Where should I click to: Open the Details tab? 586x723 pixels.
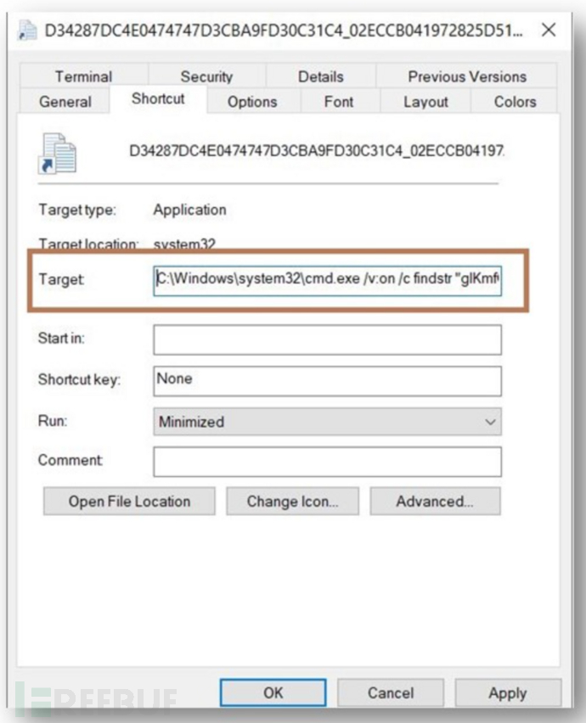click(321, 76)
